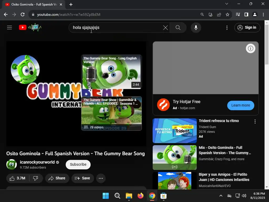Start voice search with microphone icon

[196, 27]
